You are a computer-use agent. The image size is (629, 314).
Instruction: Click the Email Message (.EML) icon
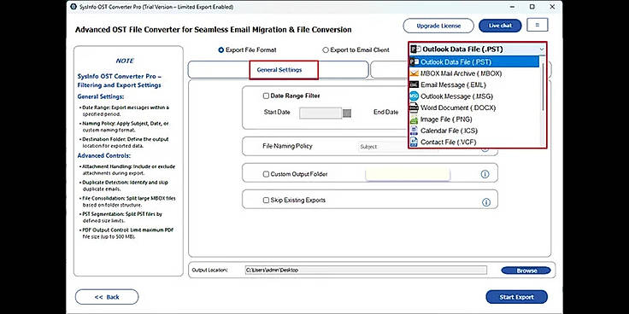(x=414, y=85)
